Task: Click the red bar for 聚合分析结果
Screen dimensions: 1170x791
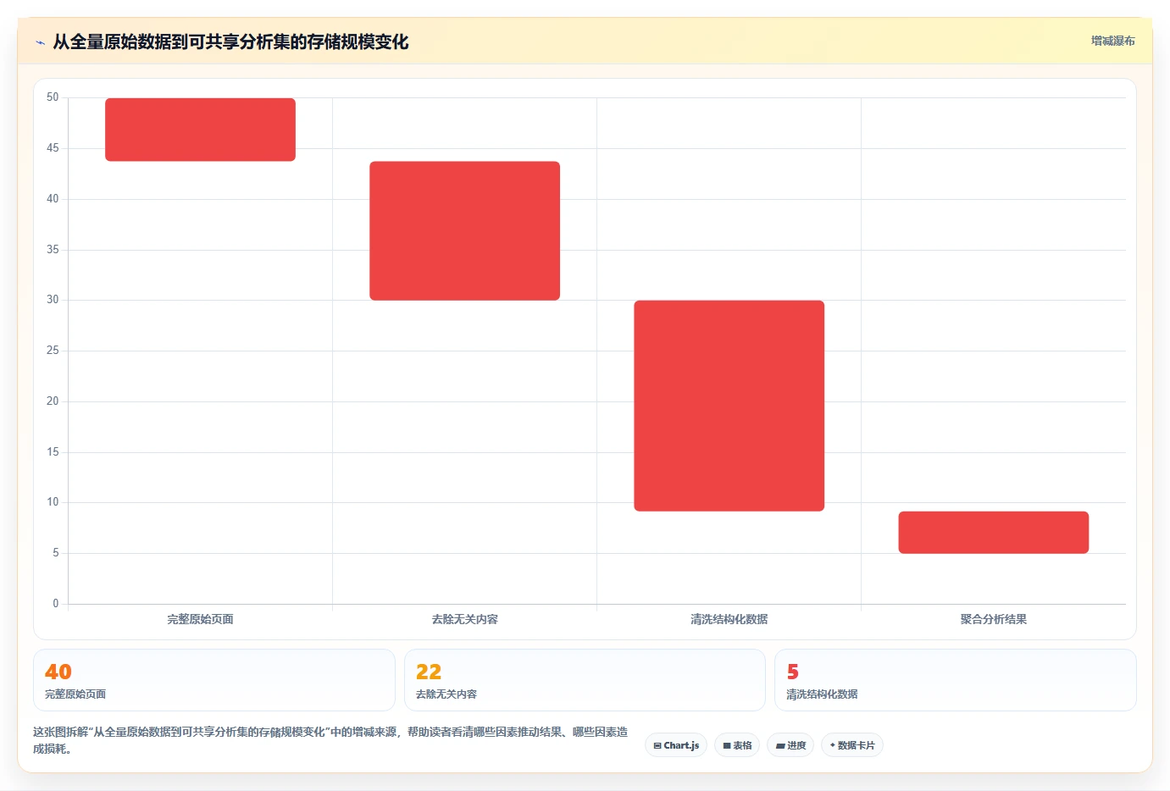Action: tap(993, 533)
